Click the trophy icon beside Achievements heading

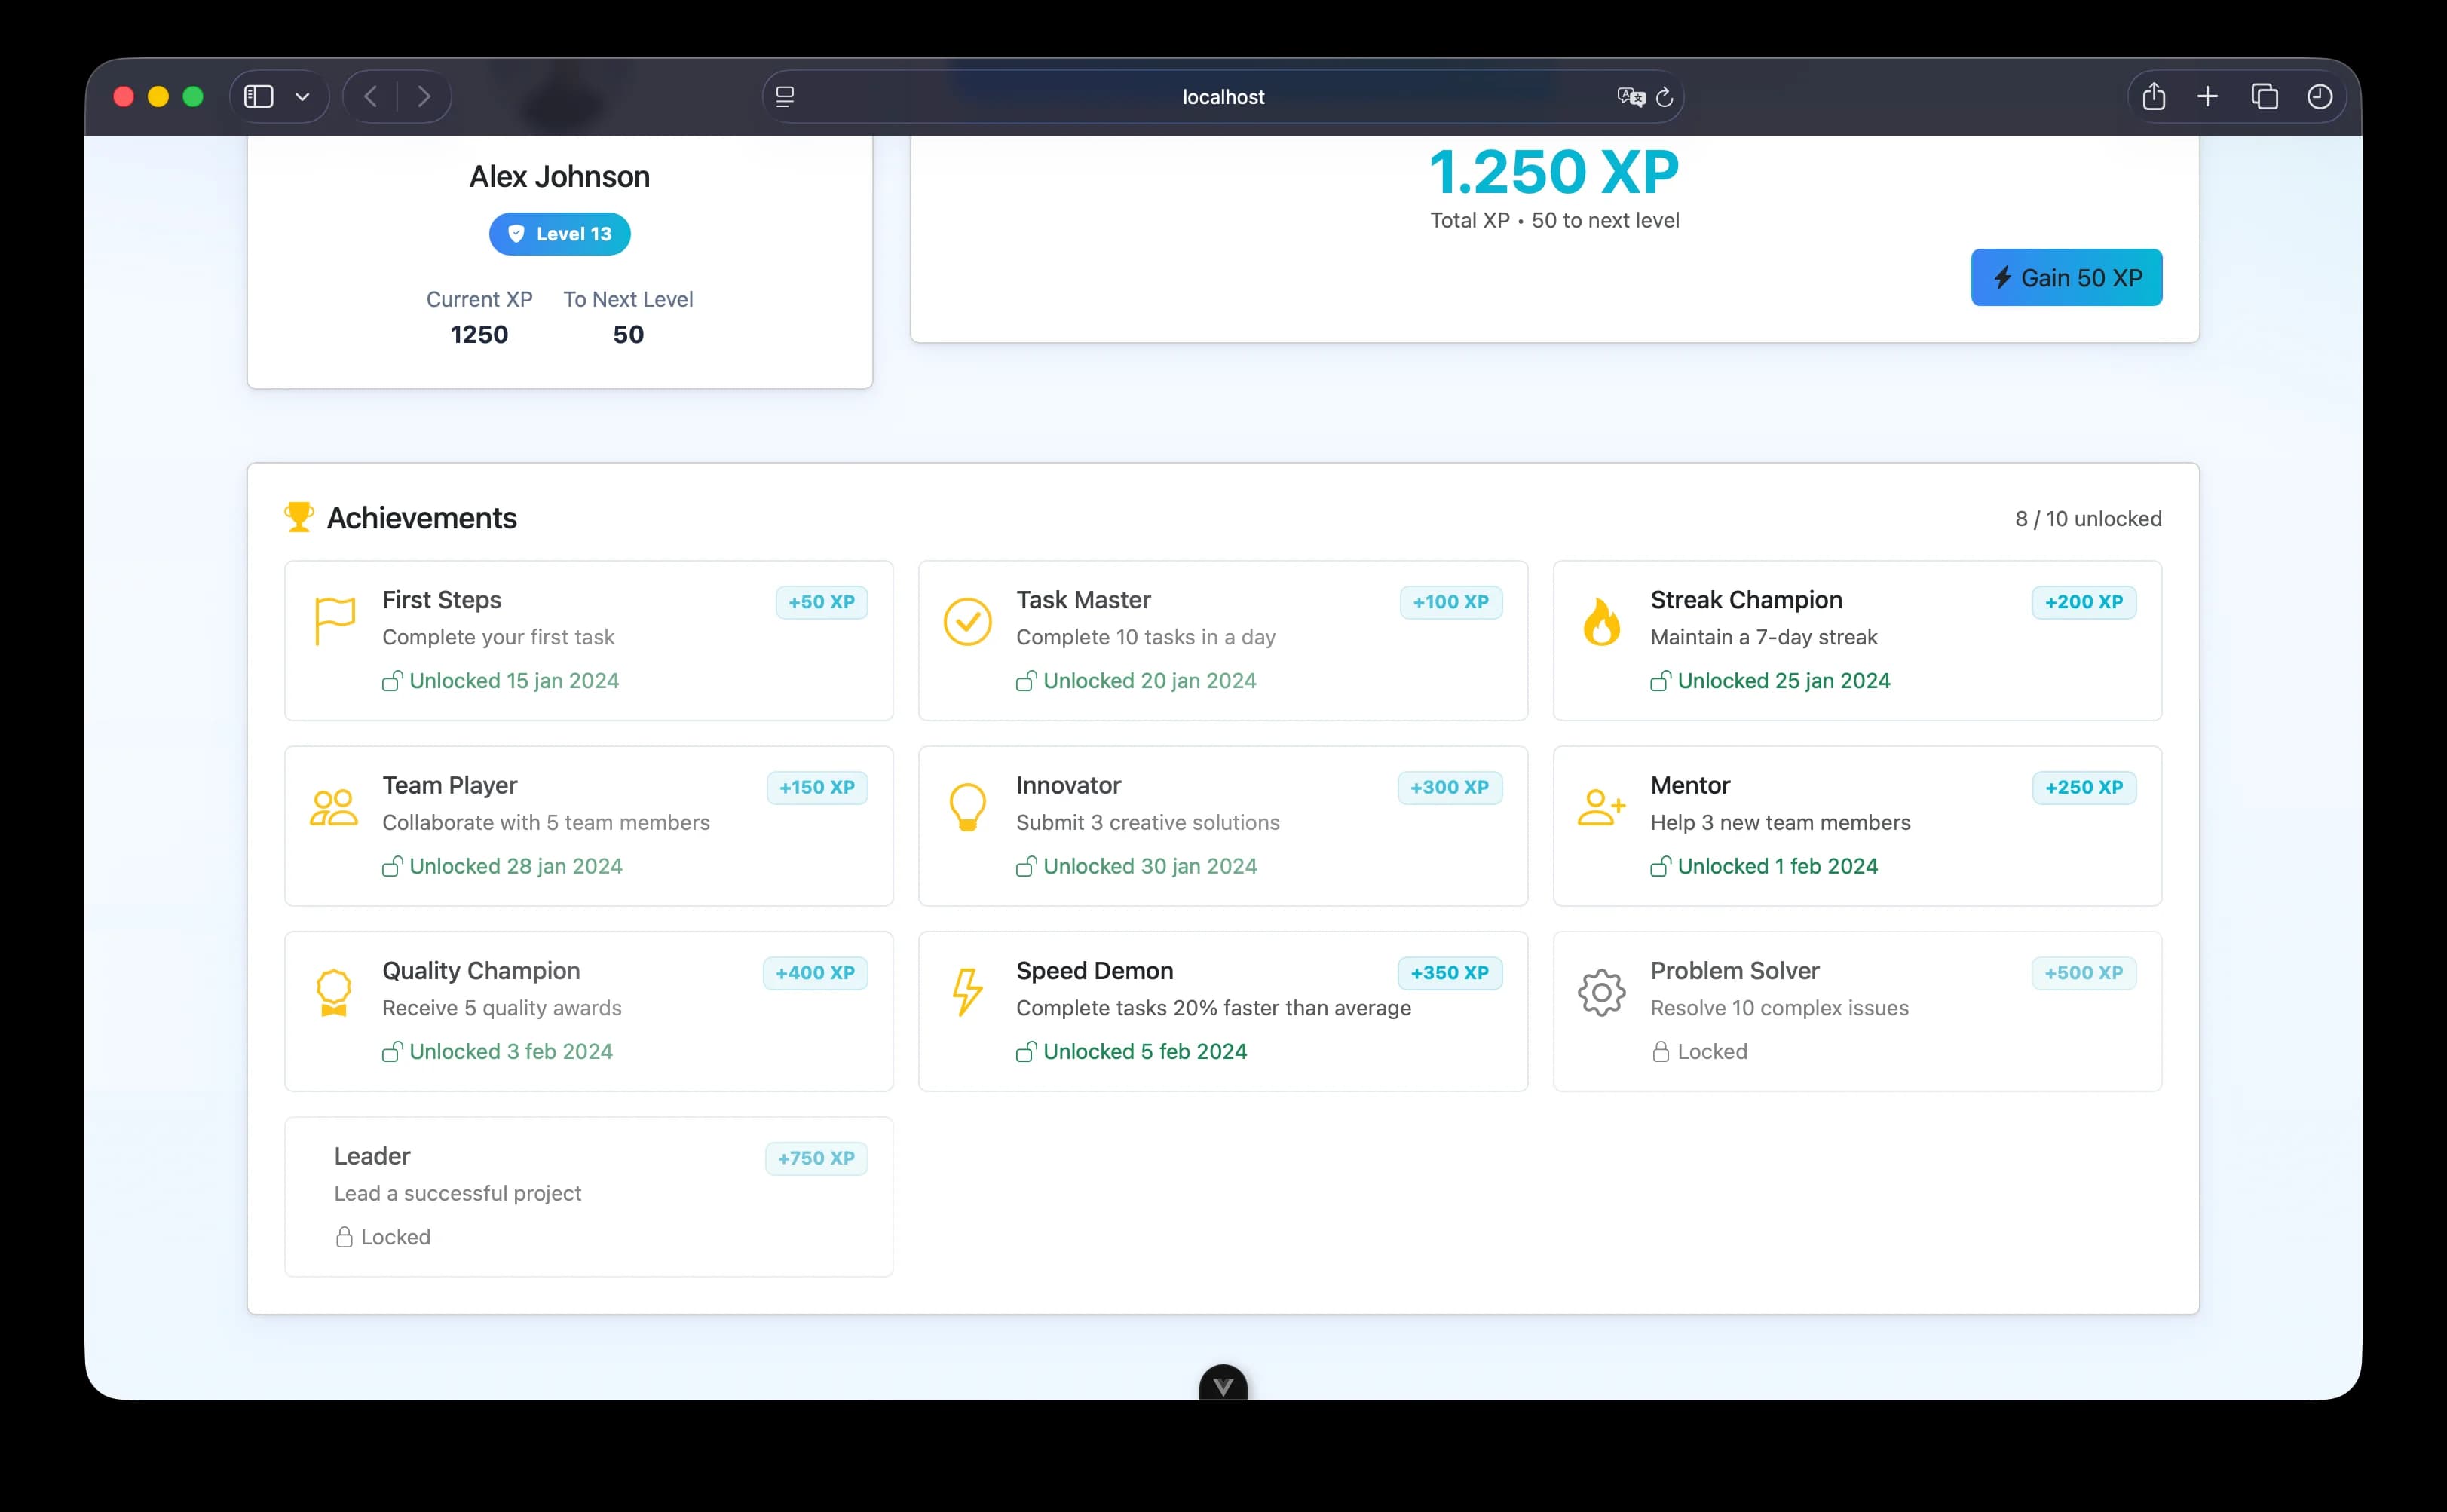pyautogui.click(x=298, y=516)
